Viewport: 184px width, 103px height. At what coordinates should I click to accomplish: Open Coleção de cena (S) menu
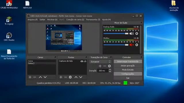tap(75, 20)
